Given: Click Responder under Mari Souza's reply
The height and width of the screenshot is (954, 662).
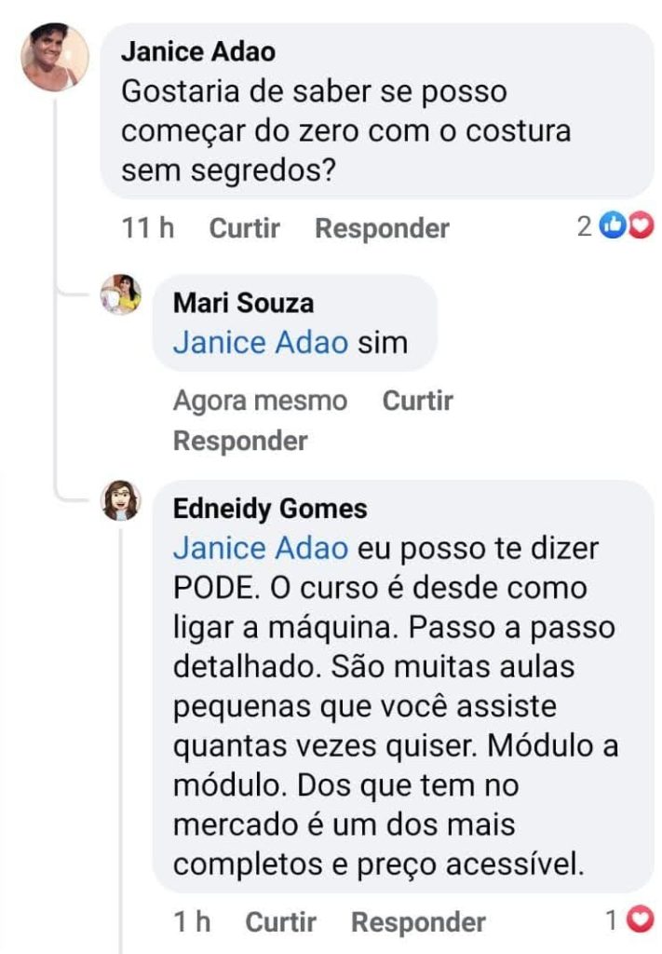Looking at the screenshot, I should (x=240, y=441).
